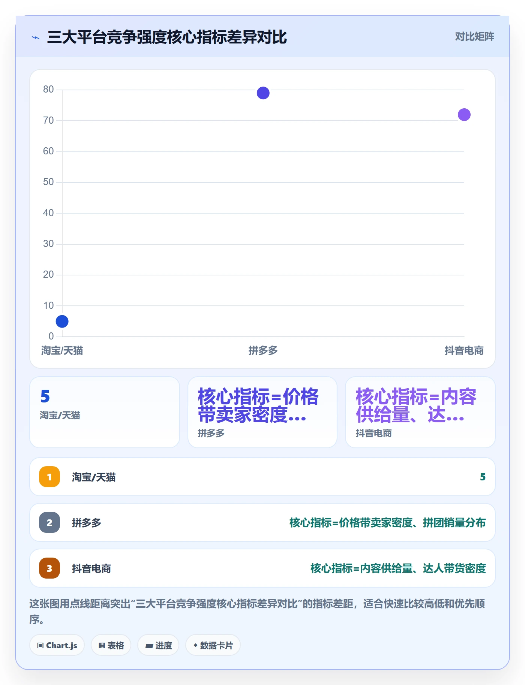
Task: Click the y-axis value 80
Action: (48, 89)
